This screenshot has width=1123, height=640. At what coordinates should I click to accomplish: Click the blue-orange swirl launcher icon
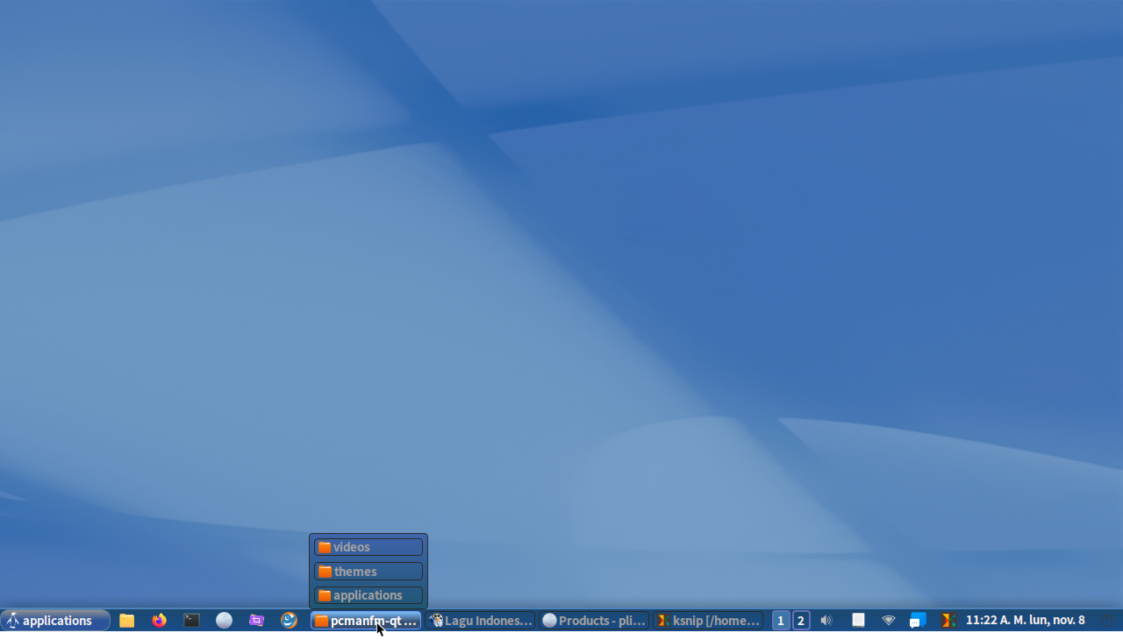[x=289, y=621]
